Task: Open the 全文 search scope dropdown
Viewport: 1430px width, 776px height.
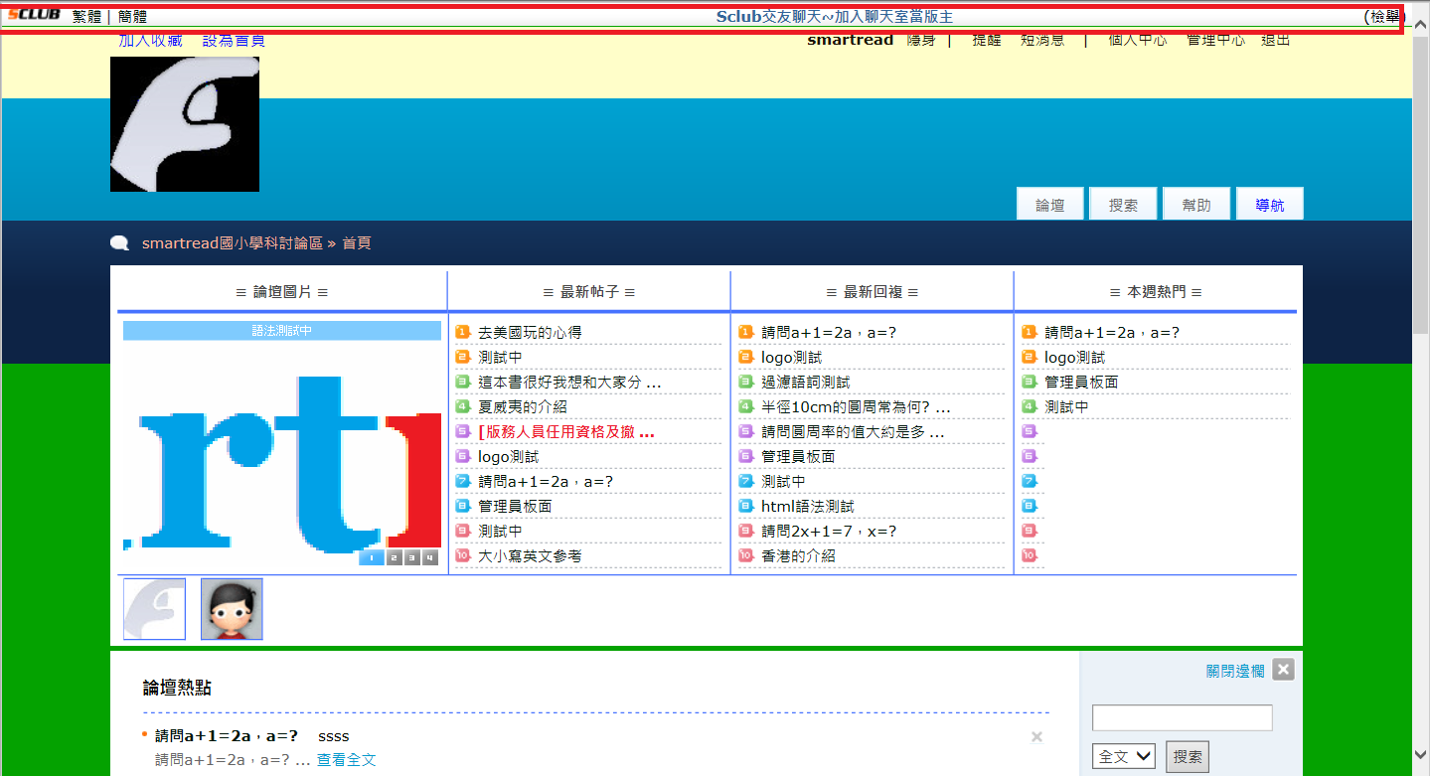Action: [x=1123, y=756]
